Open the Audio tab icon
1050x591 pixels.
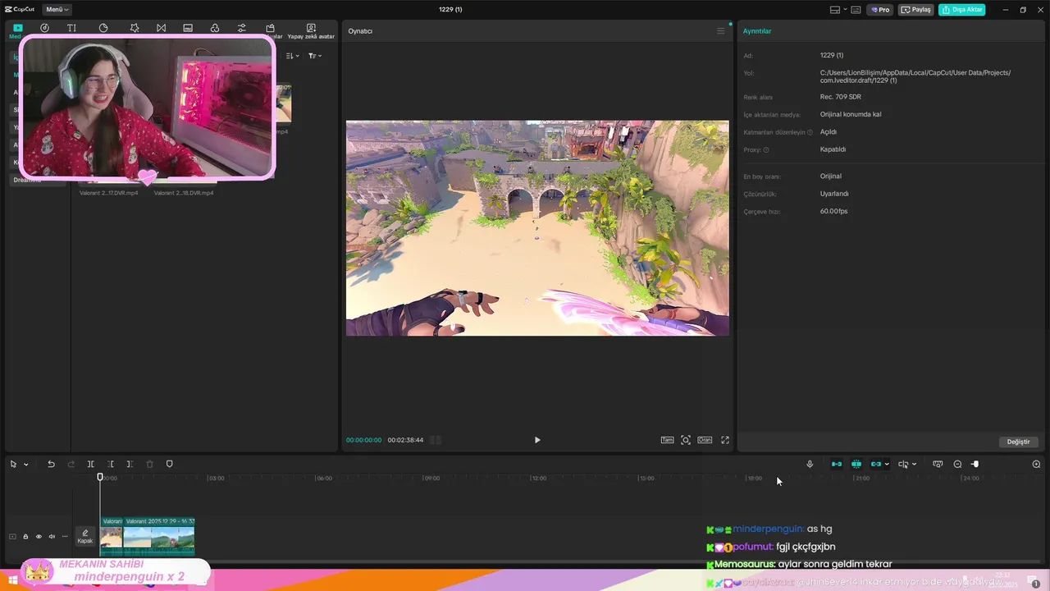(x=44, y=28)
